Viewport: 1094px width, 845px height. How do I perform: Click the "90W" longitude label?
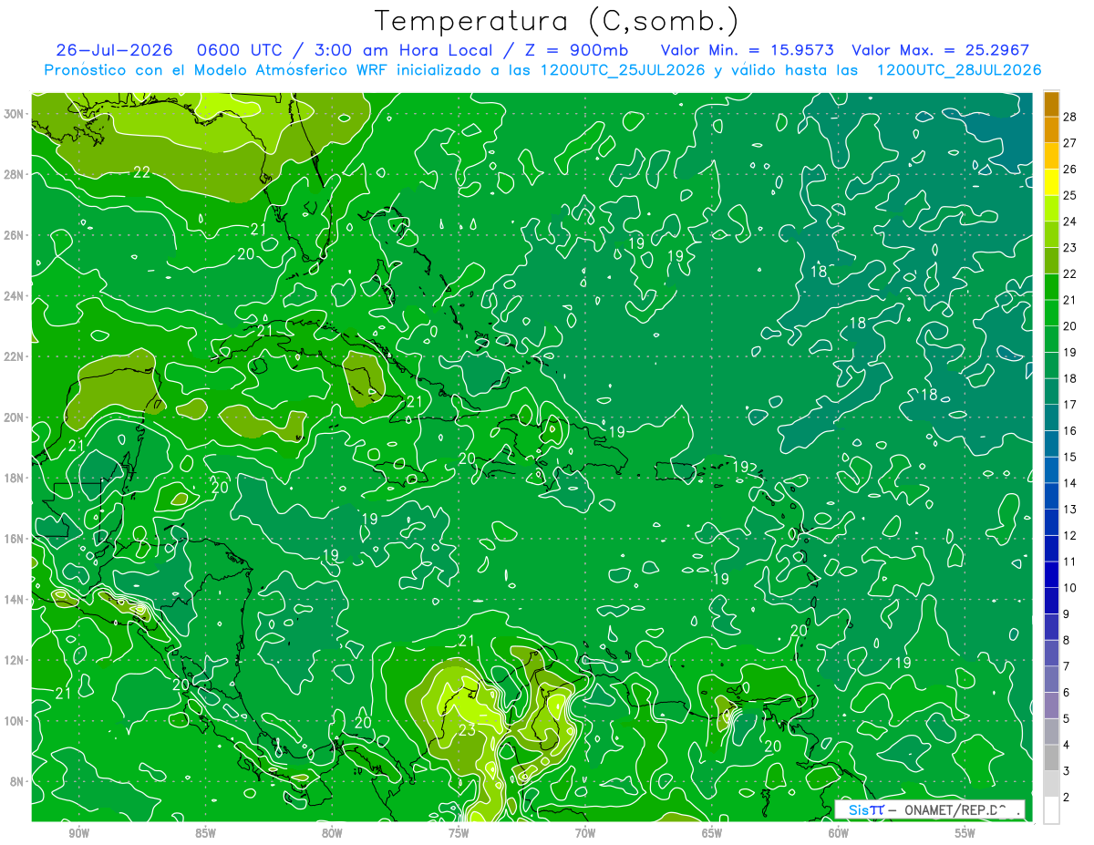point(78,834)
